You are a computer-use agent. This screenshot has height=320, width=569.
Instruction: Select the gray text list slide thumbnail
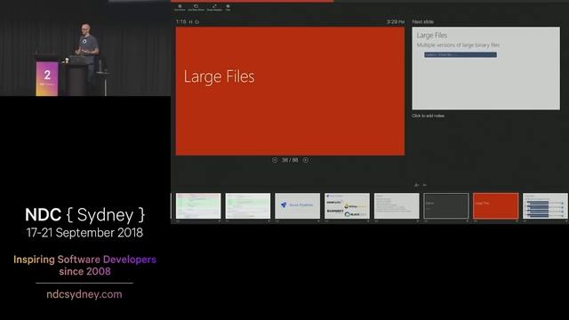(x=397, y=205)
